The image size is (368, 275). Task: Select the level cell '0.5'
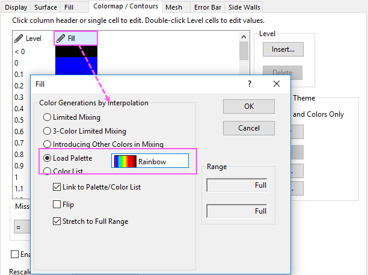point(19,120)
